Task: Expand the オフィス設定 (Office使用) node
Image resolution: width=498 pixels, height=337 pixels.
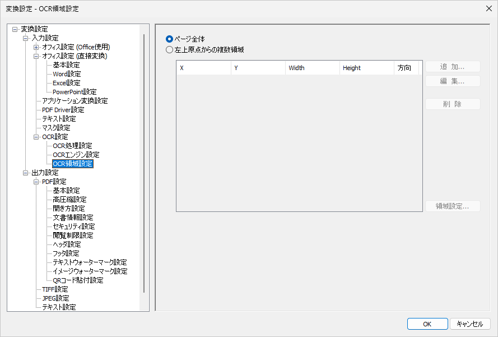Action: 36,47
